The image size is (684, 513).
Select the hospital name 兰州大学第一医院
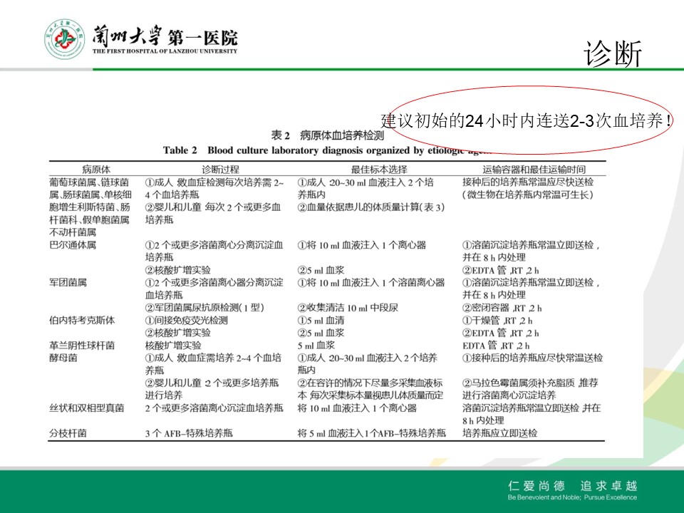point(165,36)
